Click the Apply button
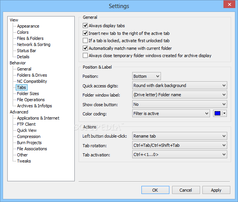The width and height of the screenshot is (238, 202). tap(216, 190)
